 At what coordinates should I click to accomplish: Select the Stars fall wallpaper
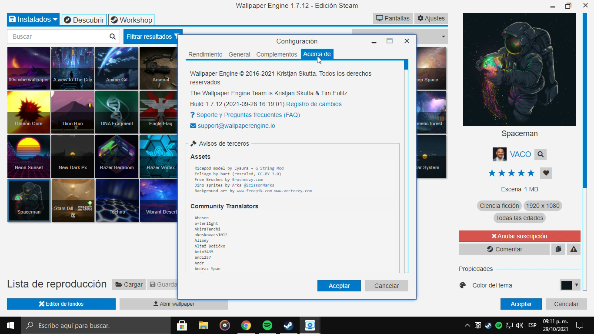coord(73,200)
